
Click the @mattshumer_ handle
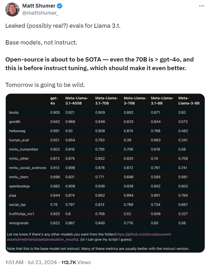tap(40, 13)
